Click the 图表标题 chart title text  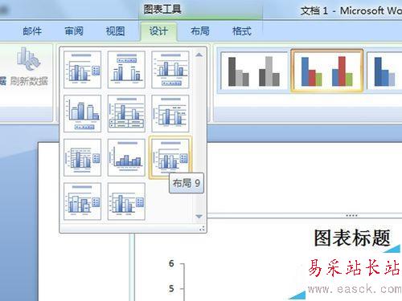pyautogui.click(x=352, y=238)
